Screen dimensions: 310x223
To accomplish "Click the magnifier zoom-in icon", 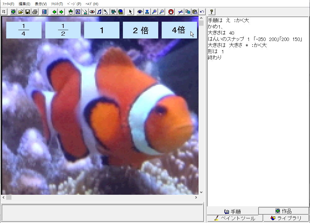I will point(154,12).
